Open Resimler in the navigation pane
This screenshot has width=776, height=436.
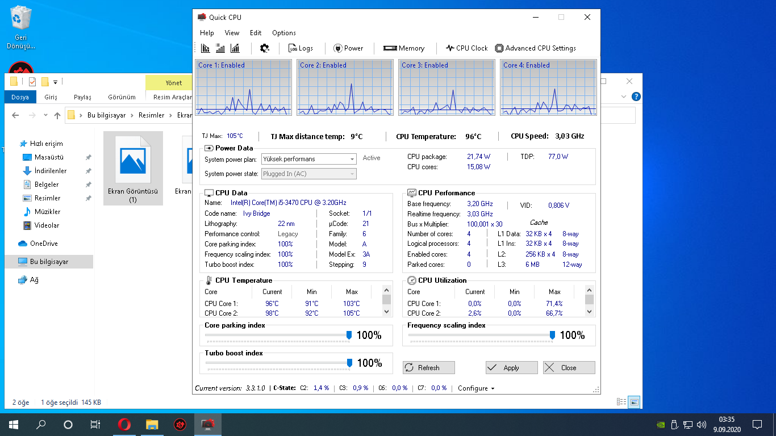point(47,198)
